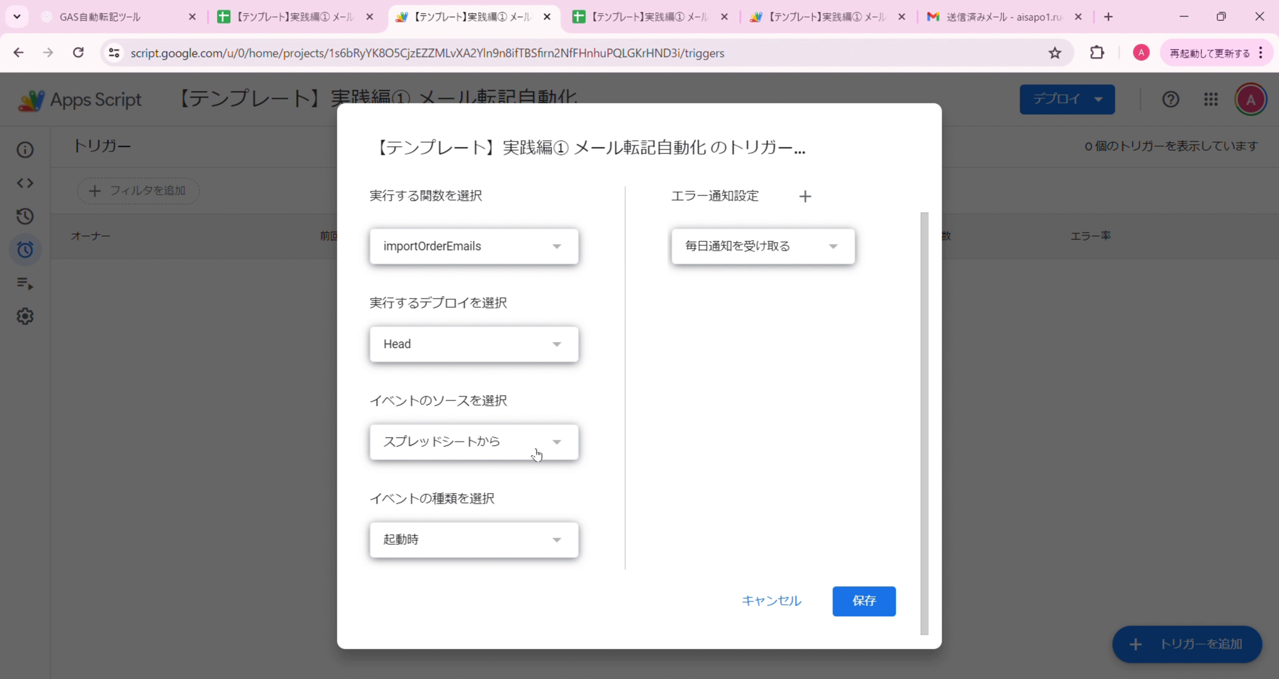The height and width of the screenshot is (679, 1279).
Task: Cancel the trigger dialog with キャンセル
Action: [x=771, y=601]
